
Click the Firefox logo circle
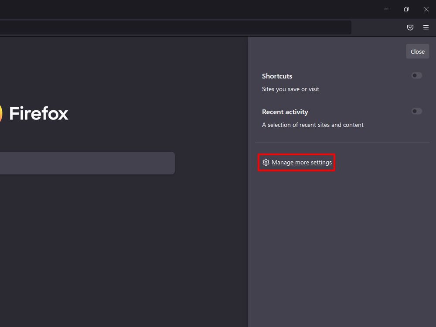pyautogui.click(x=1, y=113)
